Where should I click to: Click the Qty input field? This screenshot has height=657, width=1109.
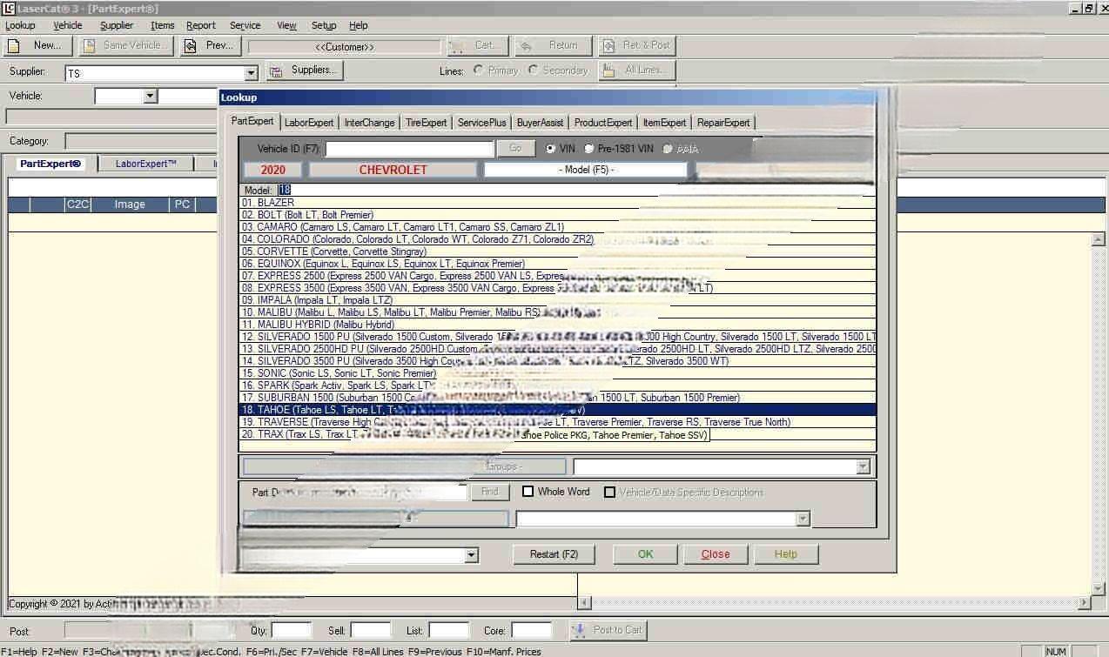pyautogui.click(x=291, y=631)
